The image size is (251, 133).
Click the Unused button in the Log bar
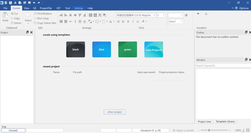click(x=13, y=130)
